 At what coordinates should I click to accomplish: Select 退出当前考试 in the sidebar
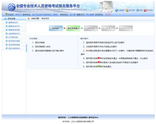tap(14, 49)
